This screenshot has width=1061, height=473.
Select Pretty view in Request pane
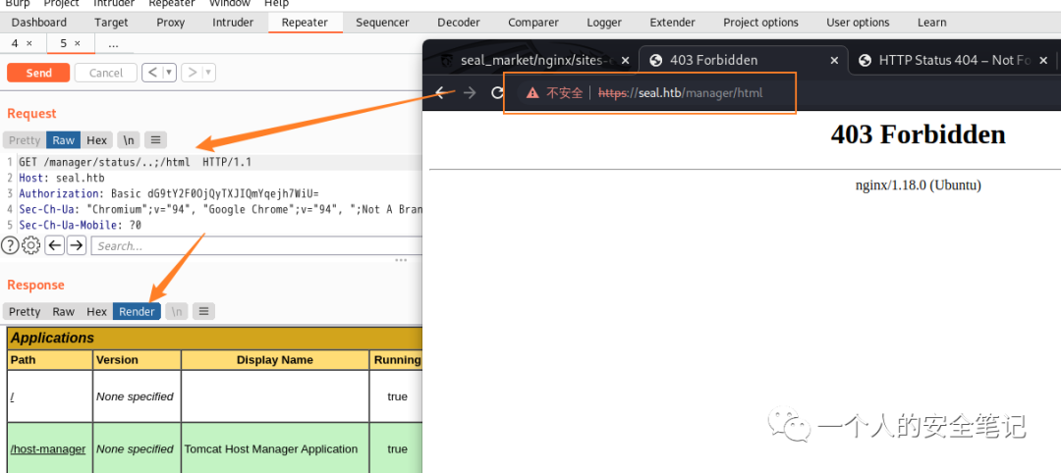25,140
